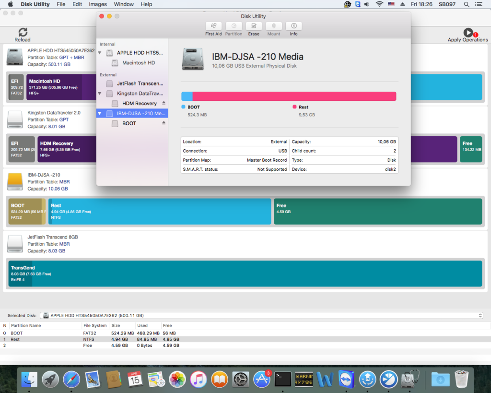Collapse the IBM-DJSA -210 Me tree item

(x=100, y=113)
